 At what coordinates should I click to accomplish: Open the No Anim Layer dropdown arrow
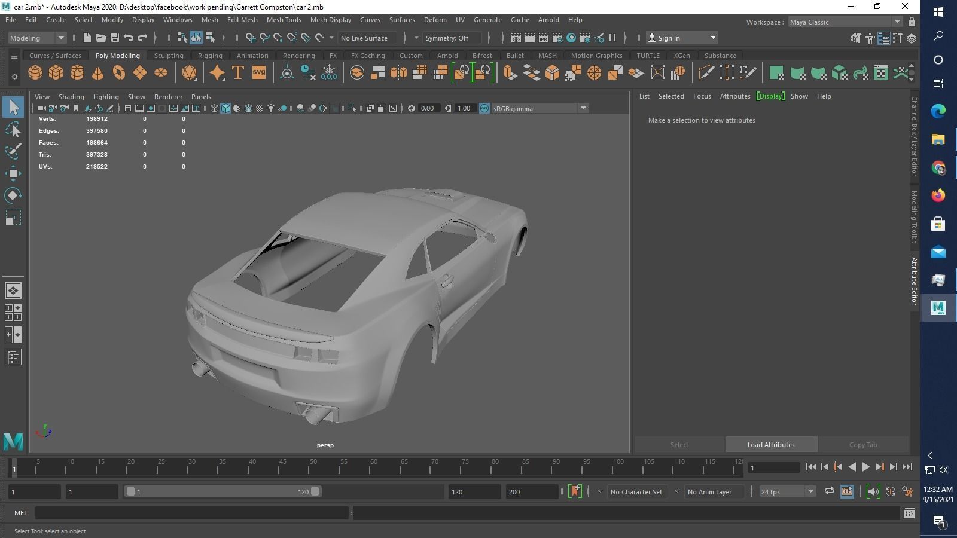677,491
